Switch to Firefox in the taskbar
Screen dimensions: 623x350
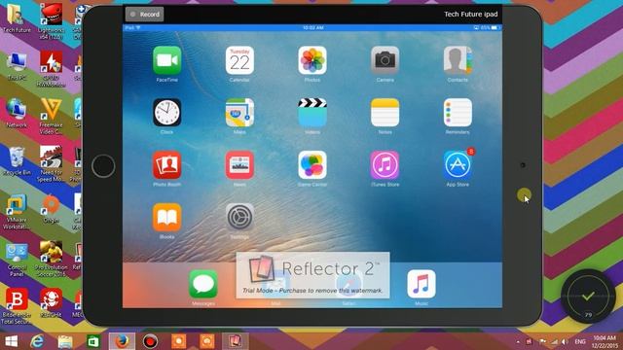pos(122,341)
